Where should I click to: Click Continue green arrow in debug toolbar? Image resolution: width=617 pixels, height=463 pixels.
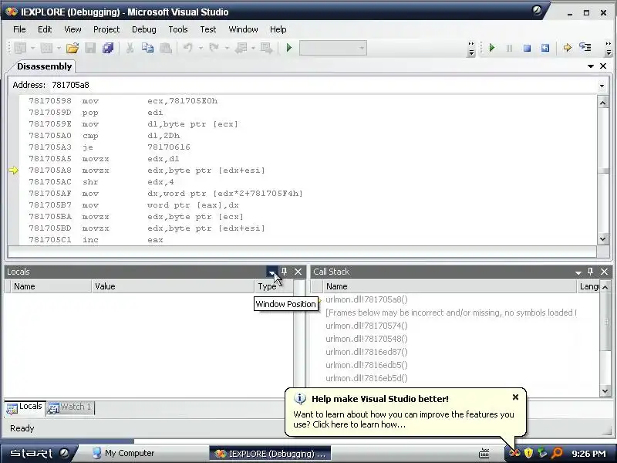(492, 48)
